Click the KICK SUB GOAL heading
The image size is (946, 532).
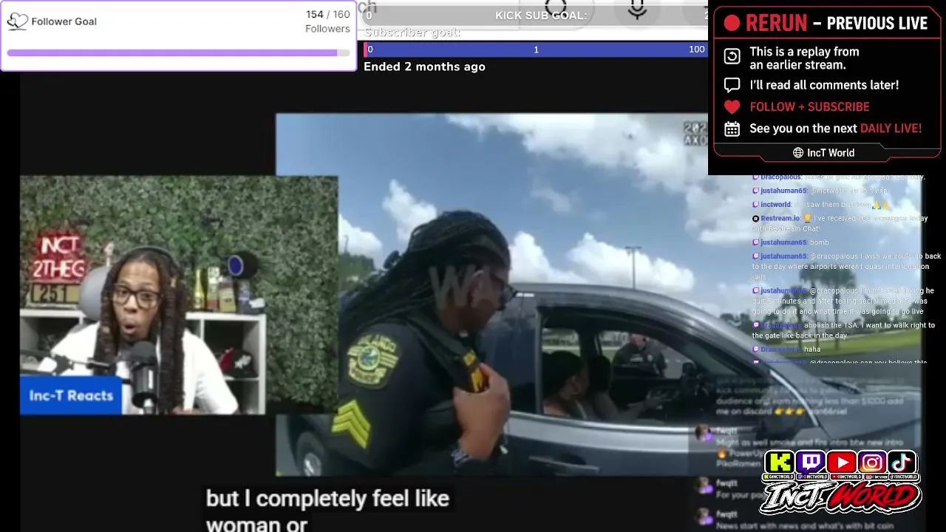click(x=541, y=16)
